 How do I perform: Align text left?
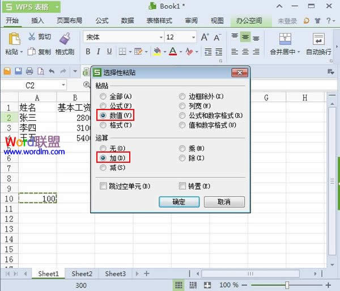(x=235, y=52)
